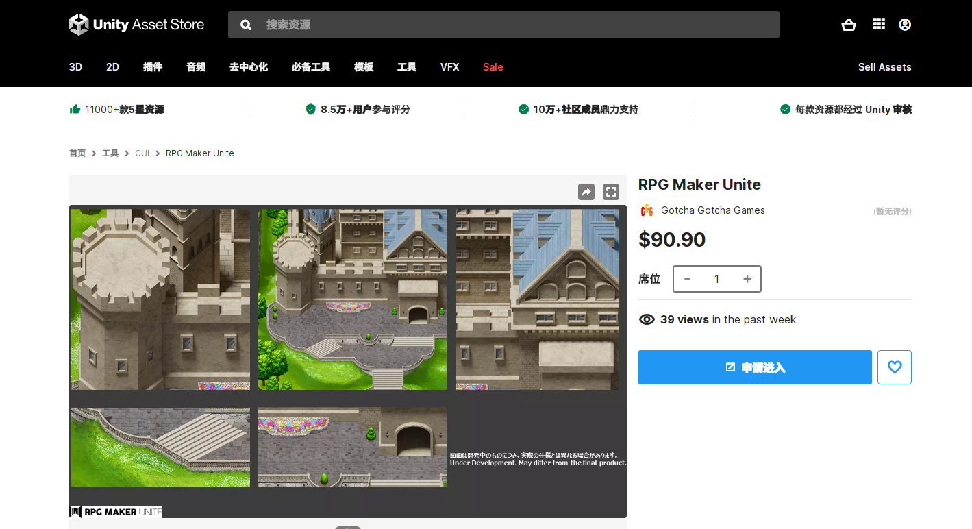This screenshot has height=529, width=972.
Task: Open the 工具 navigation menu item
Action: pyautogui.click(x=407, y=67)
